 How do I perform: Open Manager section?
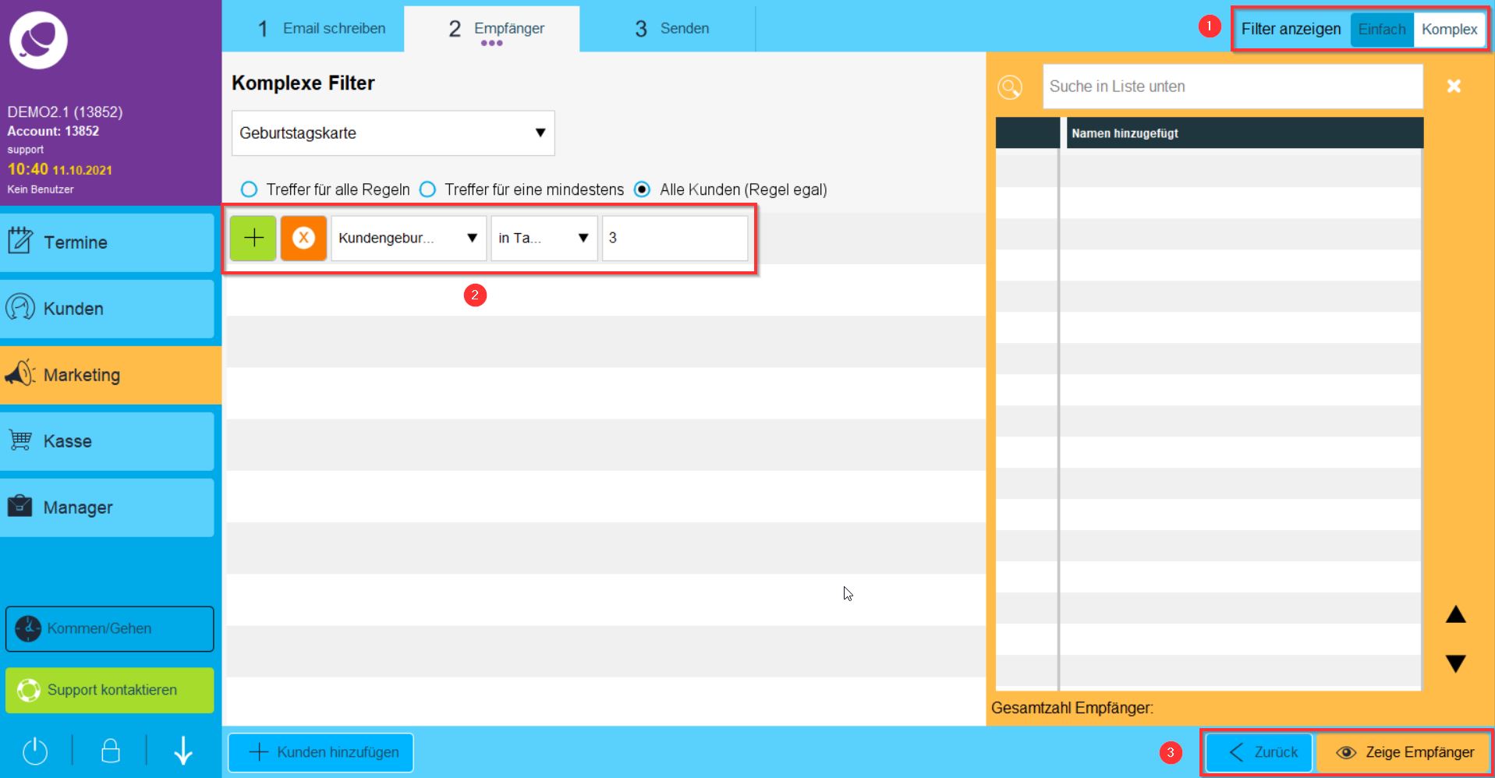pyautogui.click(x=108, y=507)
